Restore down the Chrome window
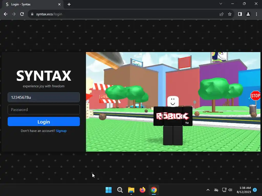Screen dimensions: 262x196 coord(244,4)
